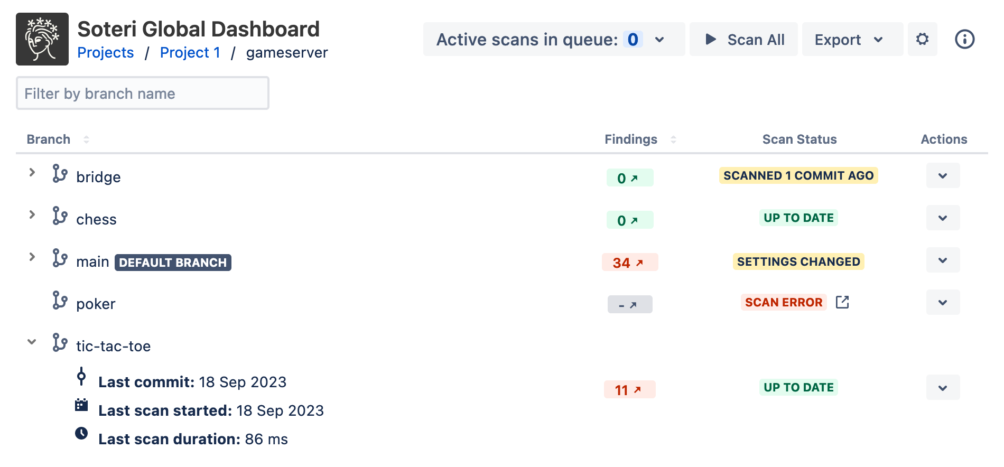Focus the Filter by branch name field
This screenshot has width=1004, height=467.
[x=143, y=94]
